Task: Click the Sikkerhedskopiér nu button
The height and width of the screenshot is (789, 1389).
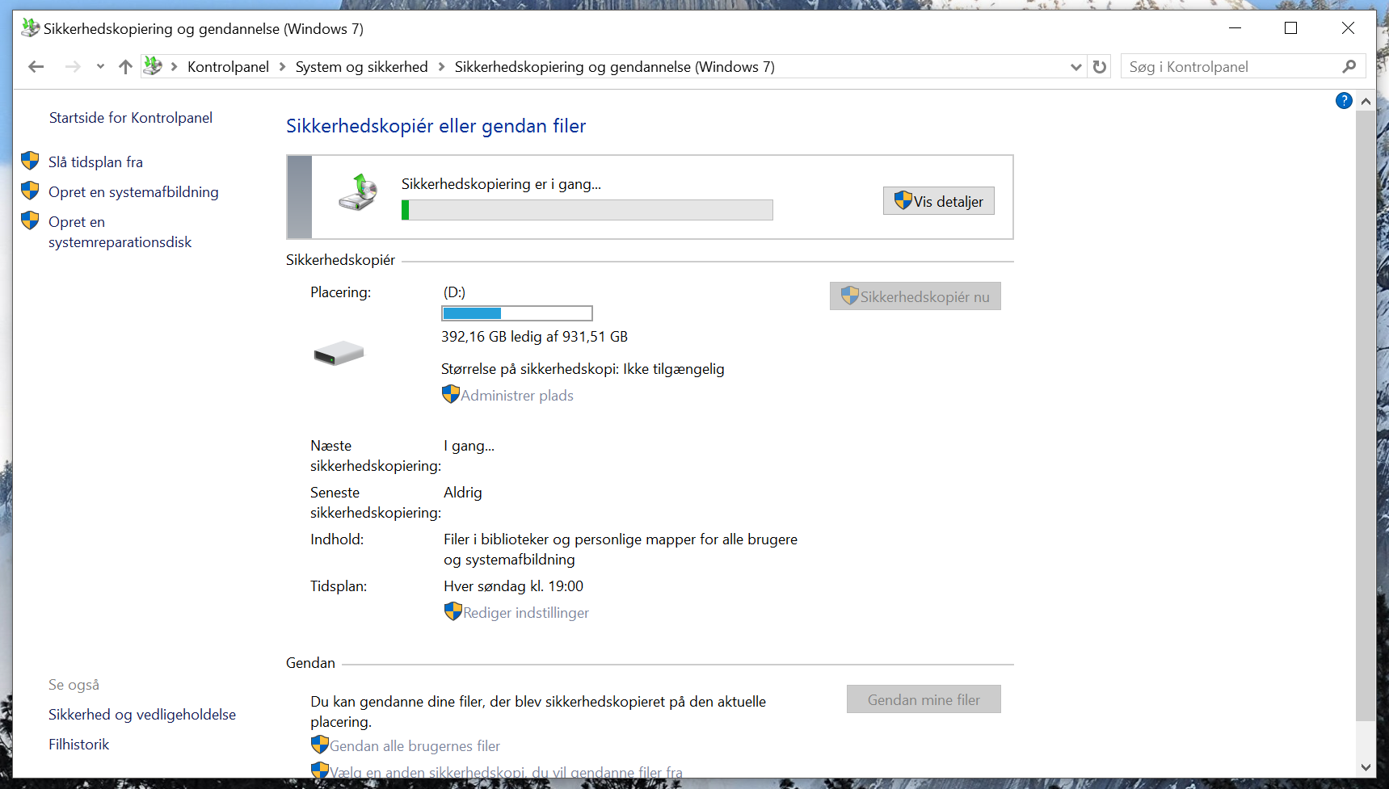Action: tap(915, 296)
